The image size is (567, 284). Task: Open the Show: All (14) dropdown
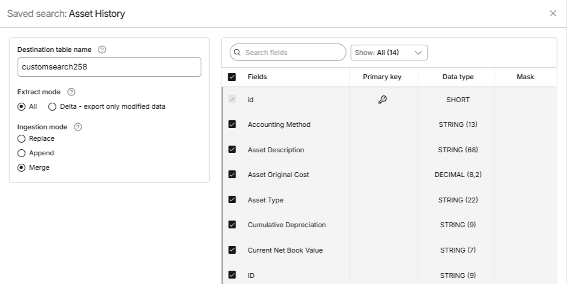[x=389, y=53]
